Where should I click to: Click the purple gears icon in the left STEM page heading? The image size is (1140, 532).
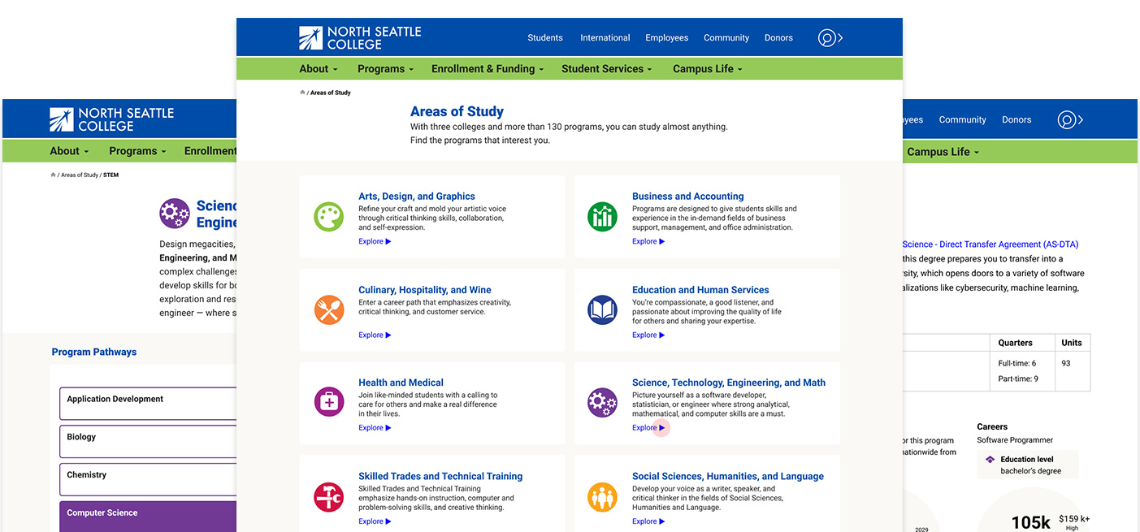tap(175, 214)
